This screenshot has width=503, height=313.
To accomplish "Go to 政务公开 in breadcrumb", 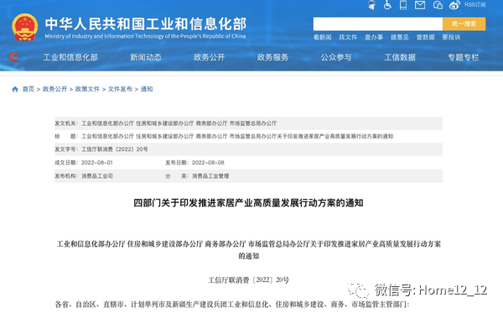I will (x=54, y=89).
